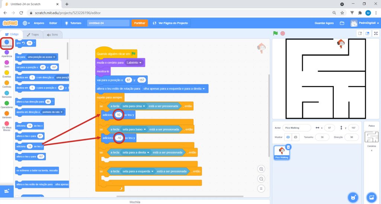Click the Scratch logo
The height and width of the screenshot is (204, 381).
10,23
